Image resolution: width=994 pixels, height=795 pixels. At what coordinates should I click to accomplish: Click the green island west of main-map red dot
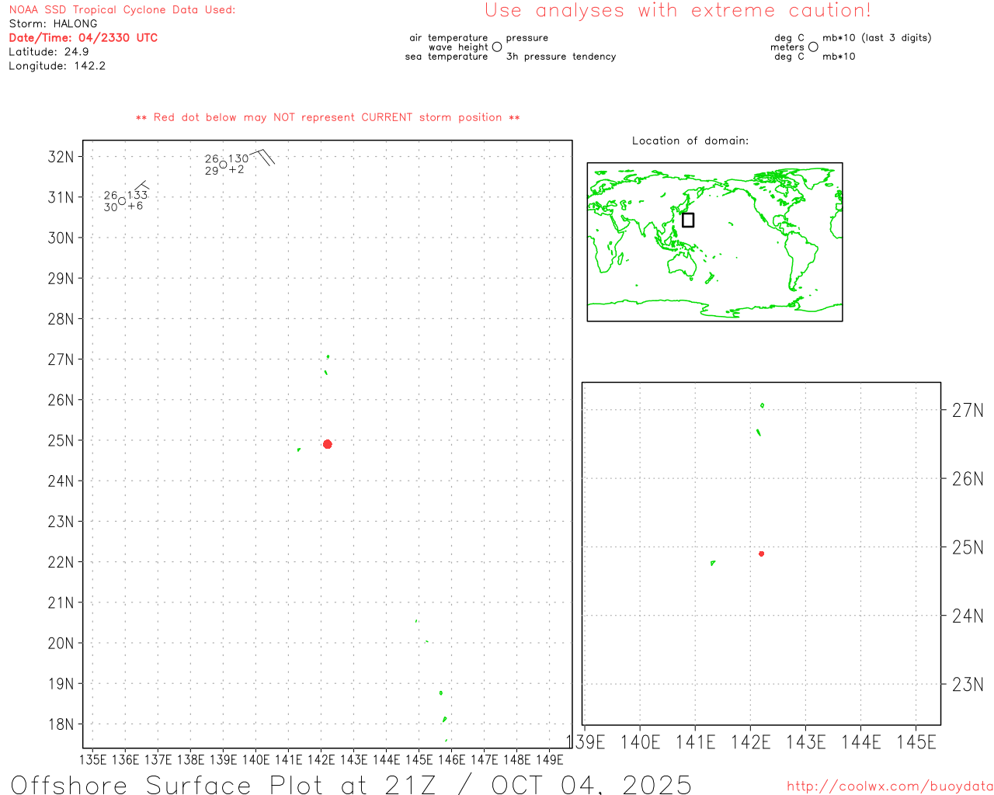point(299,450)
